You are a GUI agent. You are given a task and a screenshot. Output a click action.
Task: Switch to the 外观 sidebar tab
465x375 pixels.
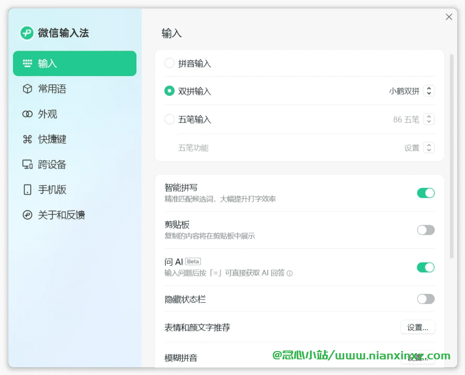tap(75, 114)
